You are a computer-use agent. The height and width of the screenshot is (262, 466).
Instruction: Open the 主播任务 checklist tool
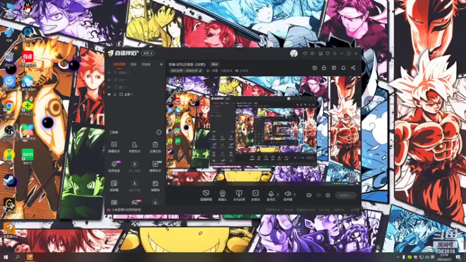[155, 147]
